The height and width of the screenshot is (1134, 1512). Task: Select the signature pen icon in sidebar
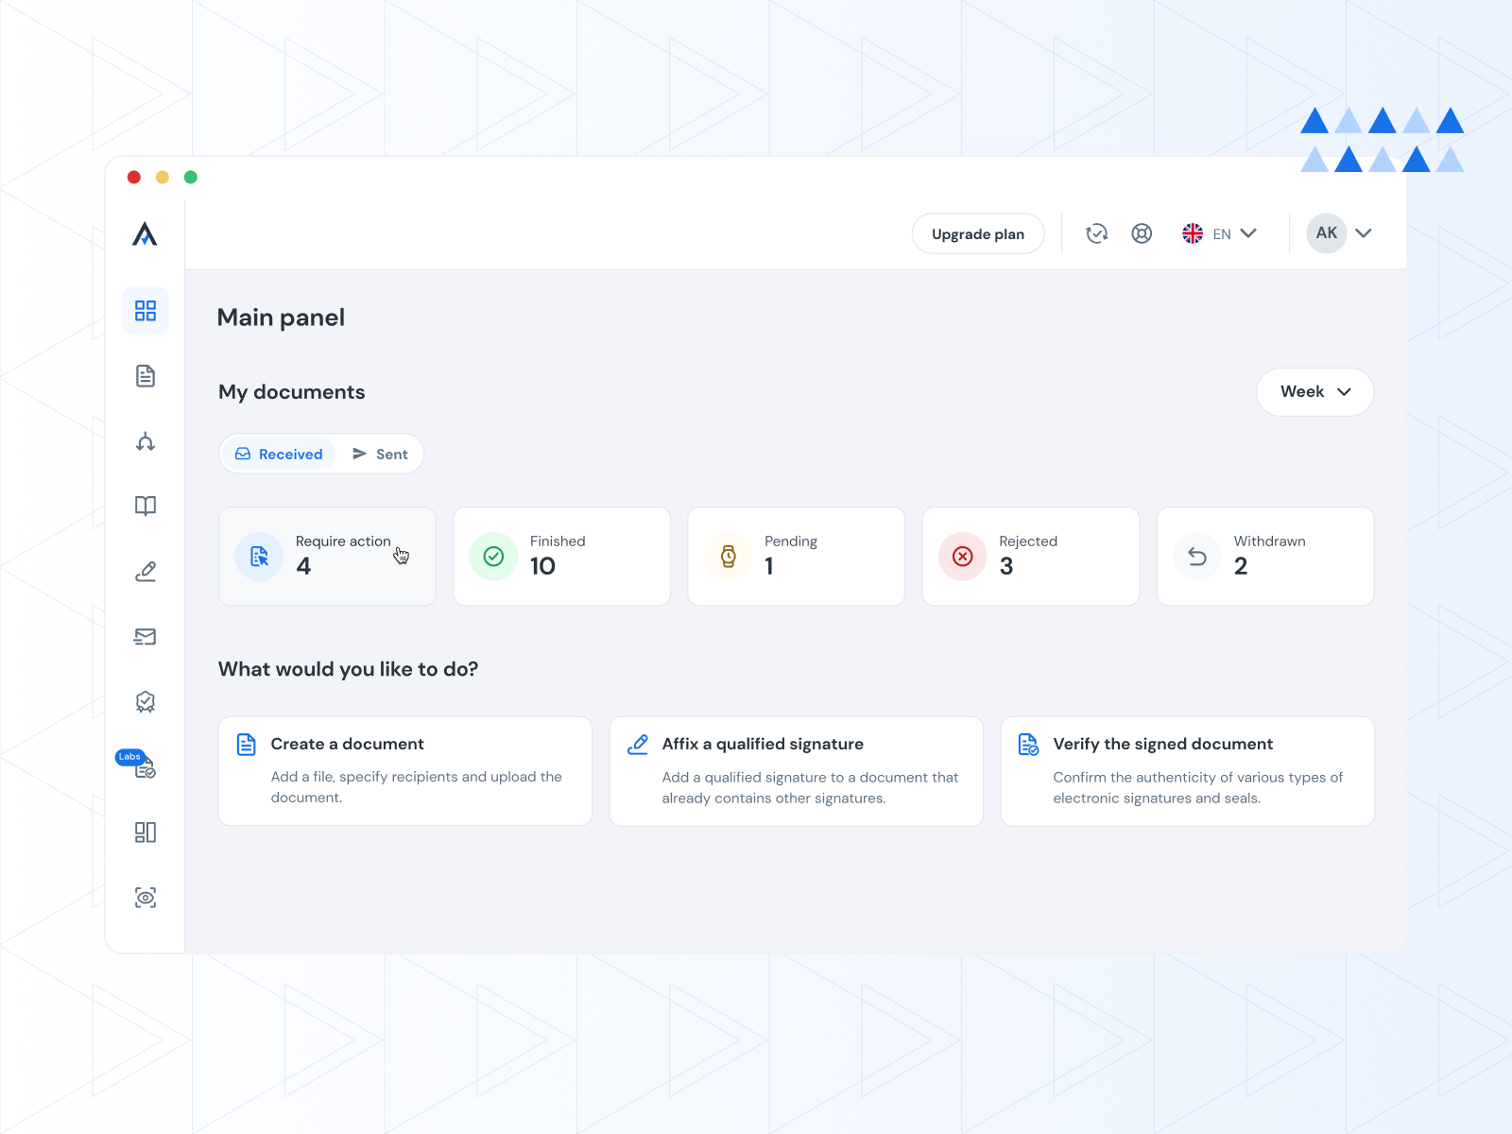[145, 570]
